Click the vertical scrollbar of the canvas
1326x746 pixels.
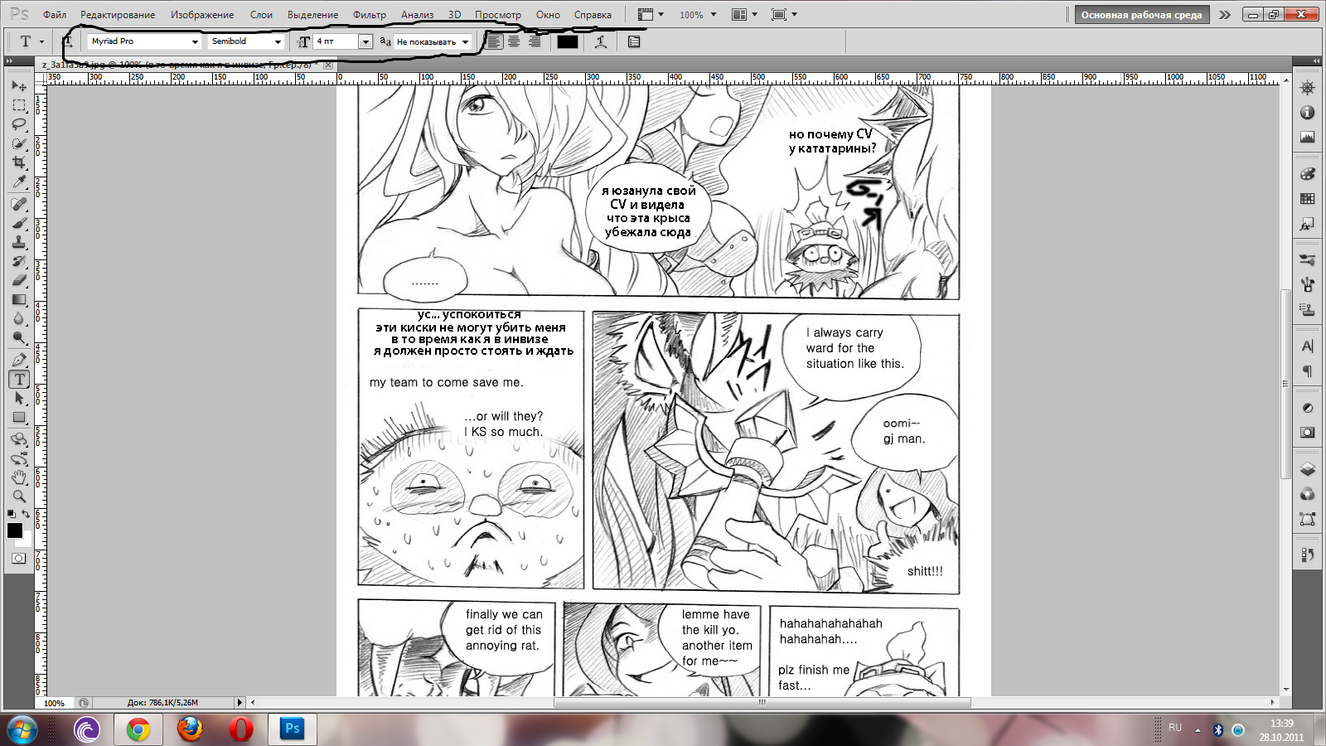pos(1285,382)
